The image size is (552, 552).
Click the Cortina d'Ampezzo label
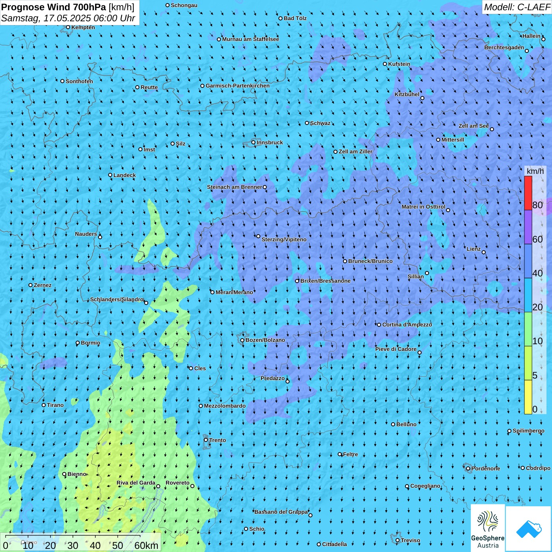click(407, 324)
